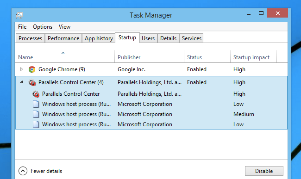Switch to the Details tab

(x=169, y=38)
